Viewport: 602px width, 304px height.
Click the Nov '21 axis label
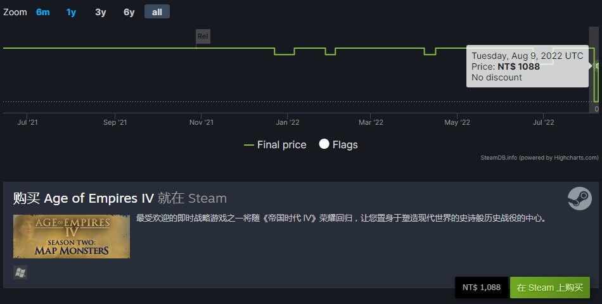point(201,122)
